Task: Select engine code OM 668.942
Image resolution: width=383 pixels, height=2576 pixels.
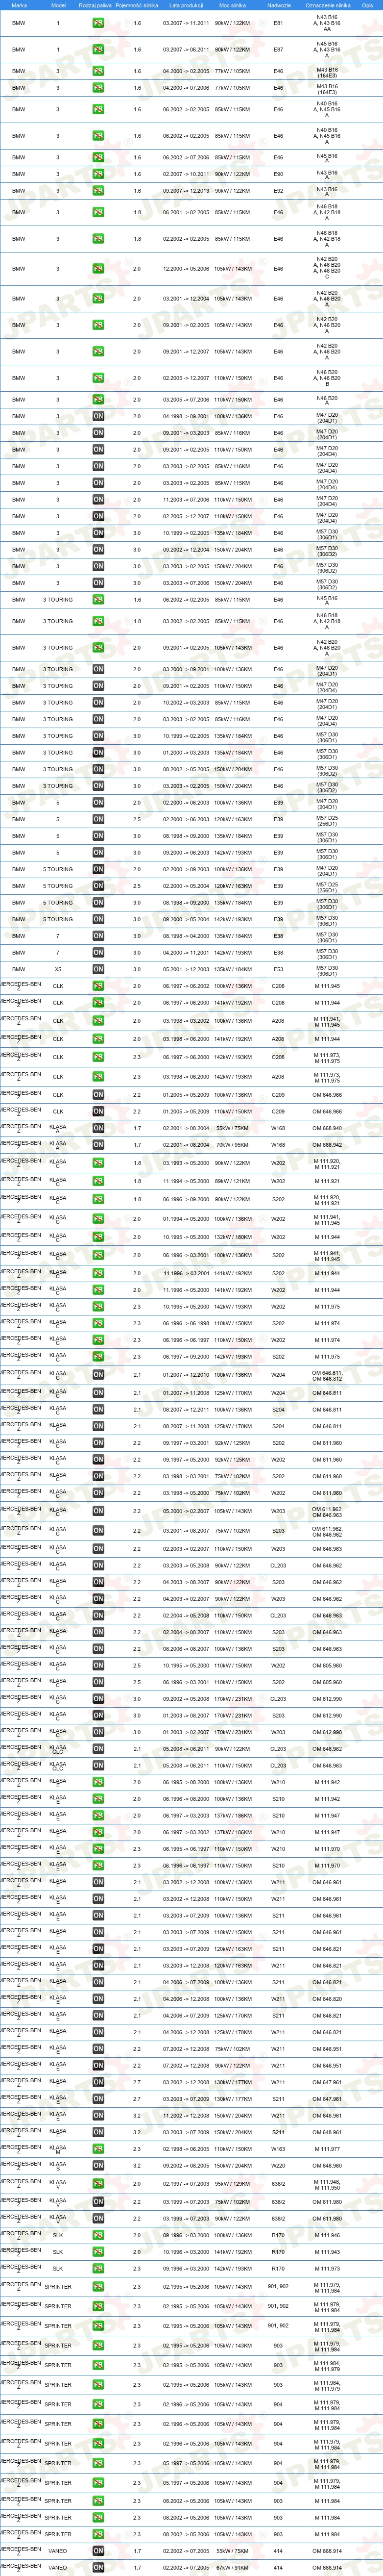Action: click(327, 1145)
